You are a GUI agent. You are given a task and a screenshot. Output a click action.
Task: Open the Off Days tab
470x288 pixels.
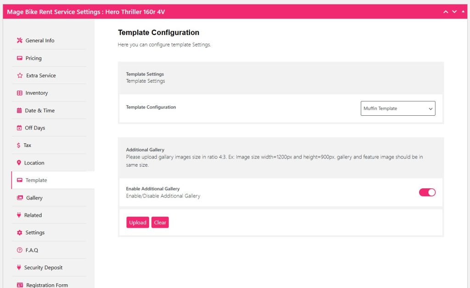point(35,128)
